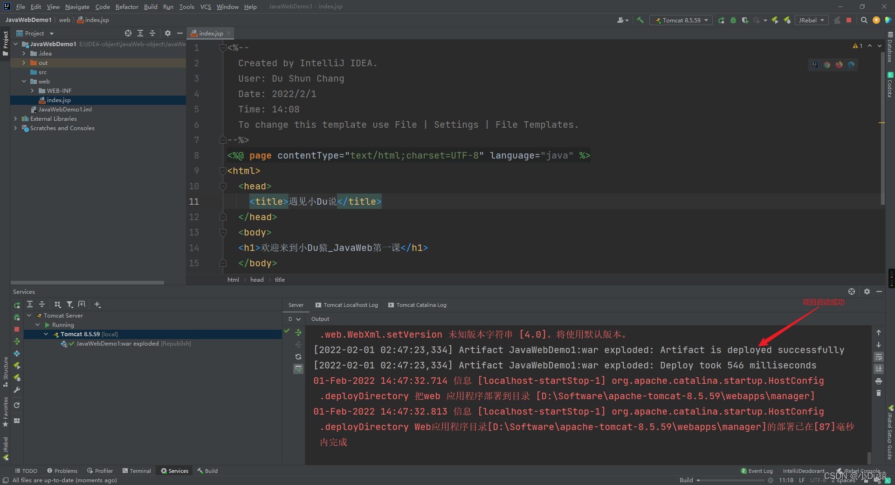The image size is (895, 485).
Task: Add service with plus icon
Action: [x=97, y=305]
